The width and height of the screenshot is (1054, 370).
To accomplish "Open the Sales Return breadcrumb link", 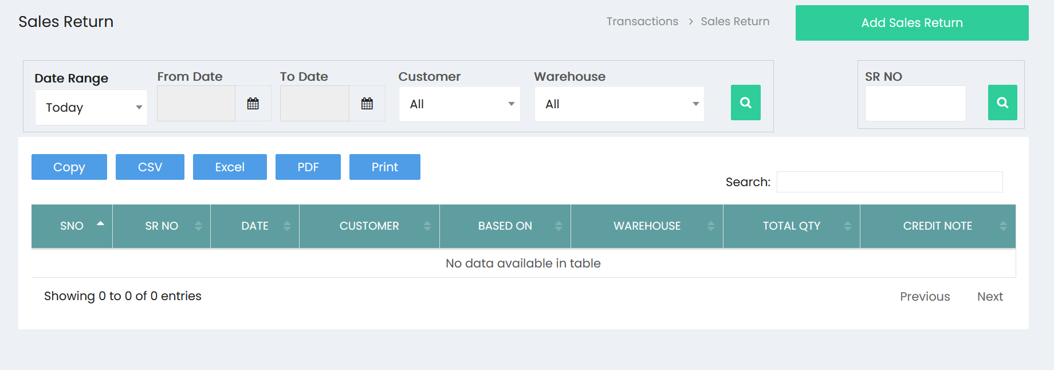I will (x=735, y=22).
